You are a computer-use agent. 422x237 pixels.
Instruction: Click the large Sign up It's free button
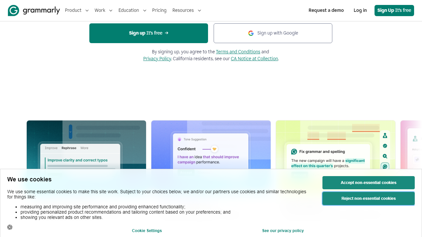click(x=149, y=33)
